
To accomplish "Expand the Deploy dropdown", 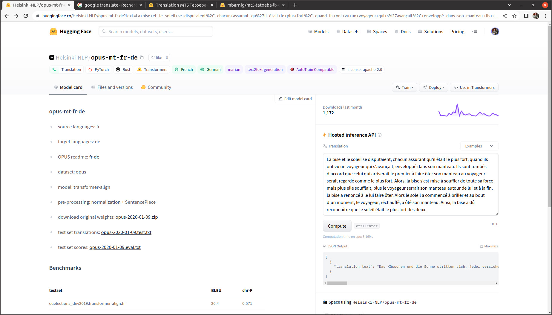I will tap(433, 87).
